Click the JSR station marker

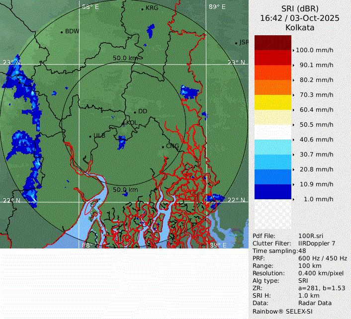click(x=237, y=43)
